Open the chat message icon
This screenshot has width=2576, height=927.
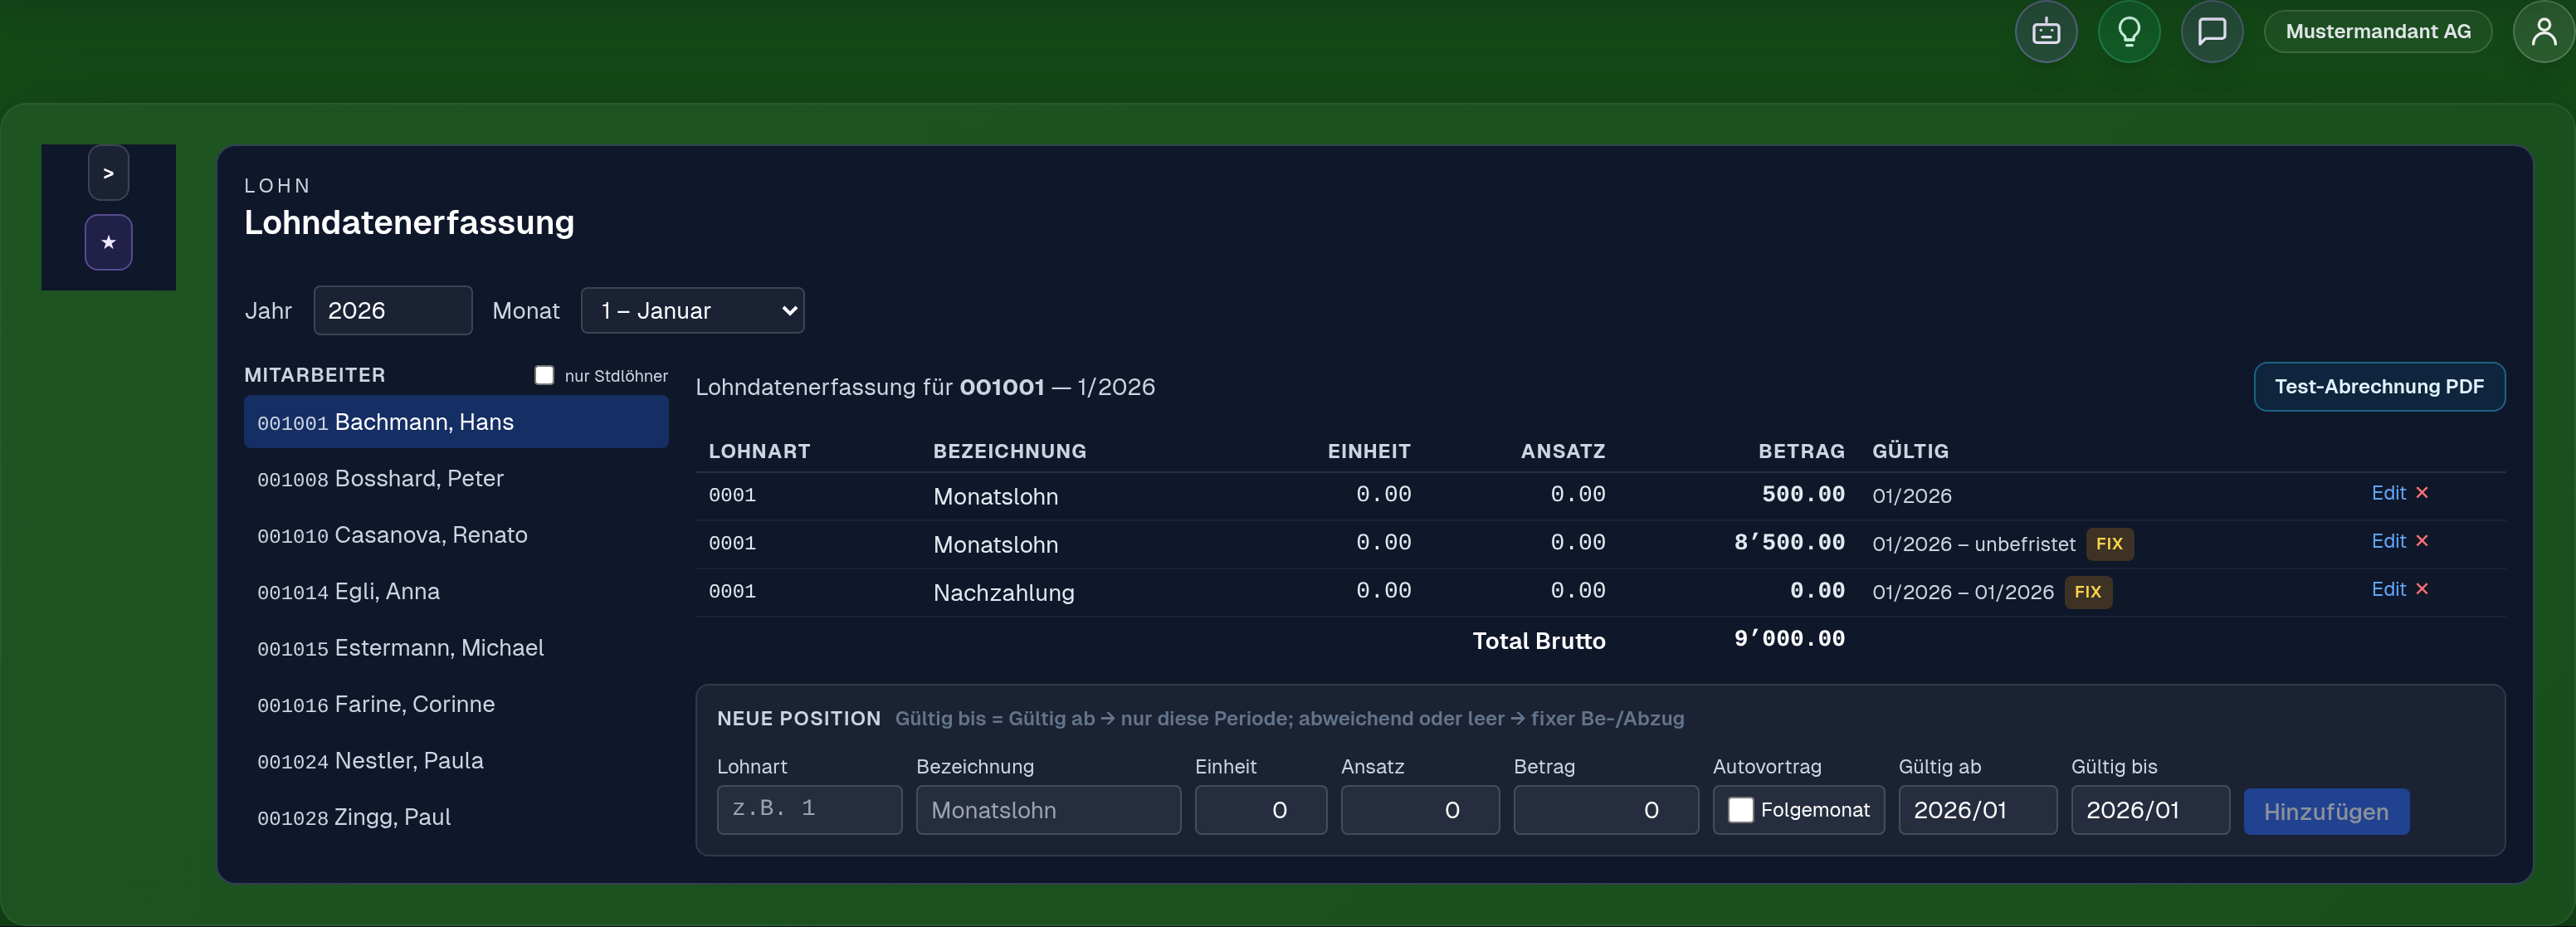click(2212, 32)
